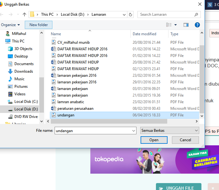
Task: Create a New folder
Action: (x=39, y=25)
